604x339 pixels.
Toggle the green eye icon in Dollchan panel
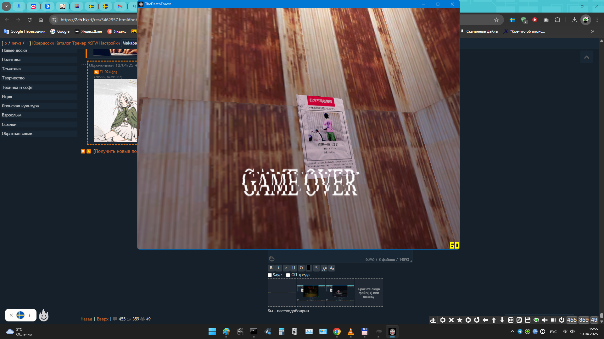pos(536,320)
